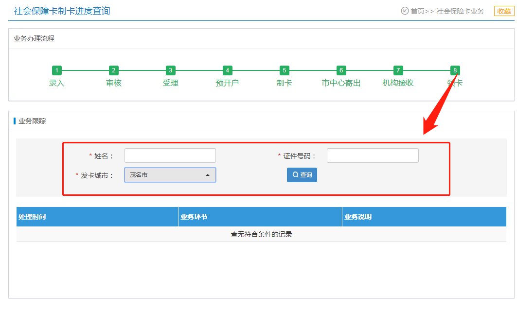The width and height of the screenshot is (517, 311).
Task: Click step 2 审核 number icon
Action: [x=114, y=70]
